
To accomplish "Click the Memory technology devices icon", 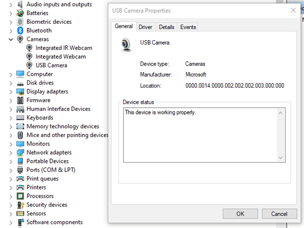I will point(20,126).
